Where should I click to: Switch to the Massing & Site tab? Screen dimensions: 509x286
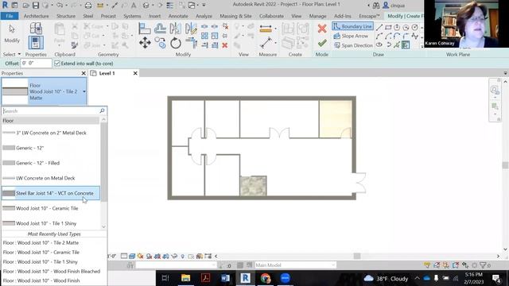point(235,16)
